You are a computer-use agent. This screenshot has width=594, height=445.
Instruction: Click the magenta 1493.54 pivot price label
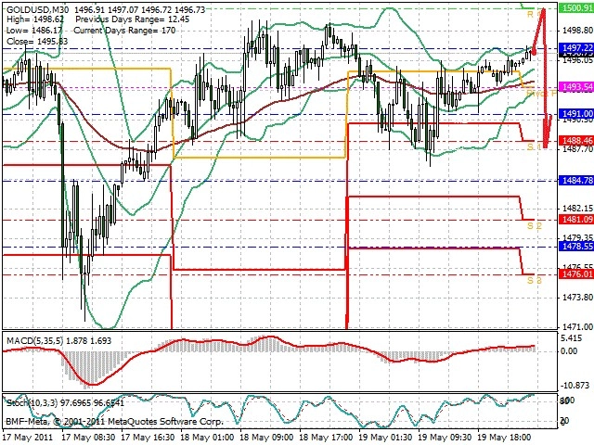click(576, 87)
